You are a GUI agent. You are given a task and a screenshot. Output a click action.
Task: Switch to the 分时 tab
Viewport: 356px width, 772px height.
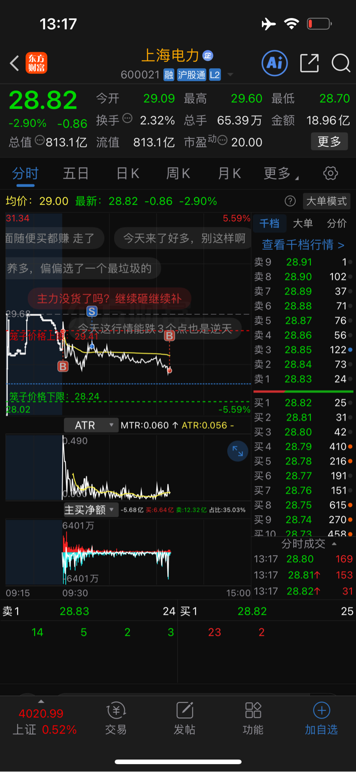(x=25, y=174)
